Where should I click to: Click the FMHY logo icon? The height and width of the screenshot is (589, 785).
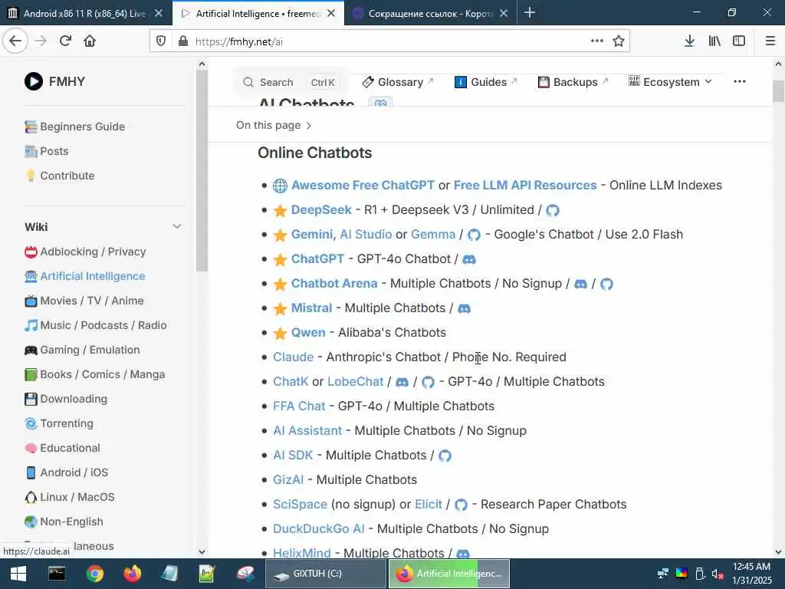click(34, 81)
